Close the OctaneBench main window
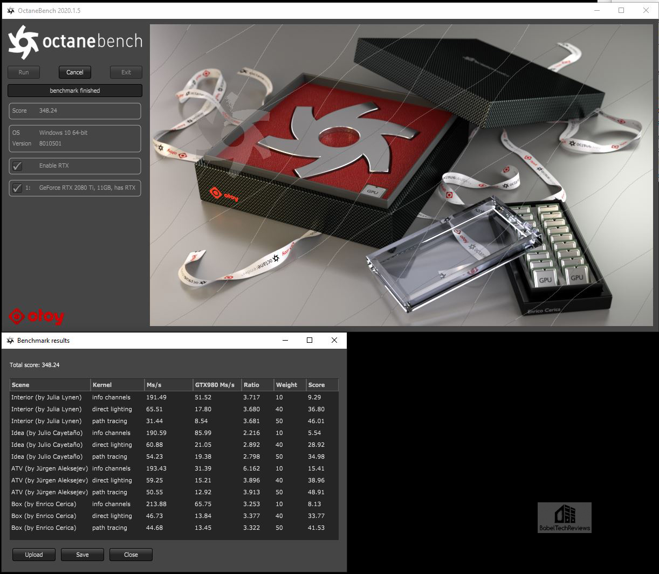The image size is (659, 574). (x=646, y=10)
